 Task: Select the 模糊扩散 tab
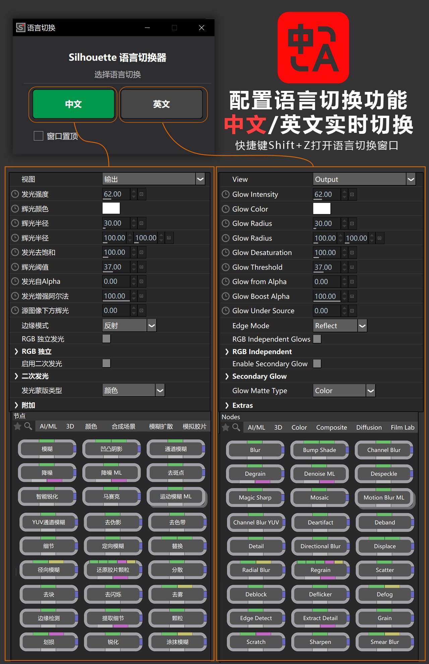161,426
